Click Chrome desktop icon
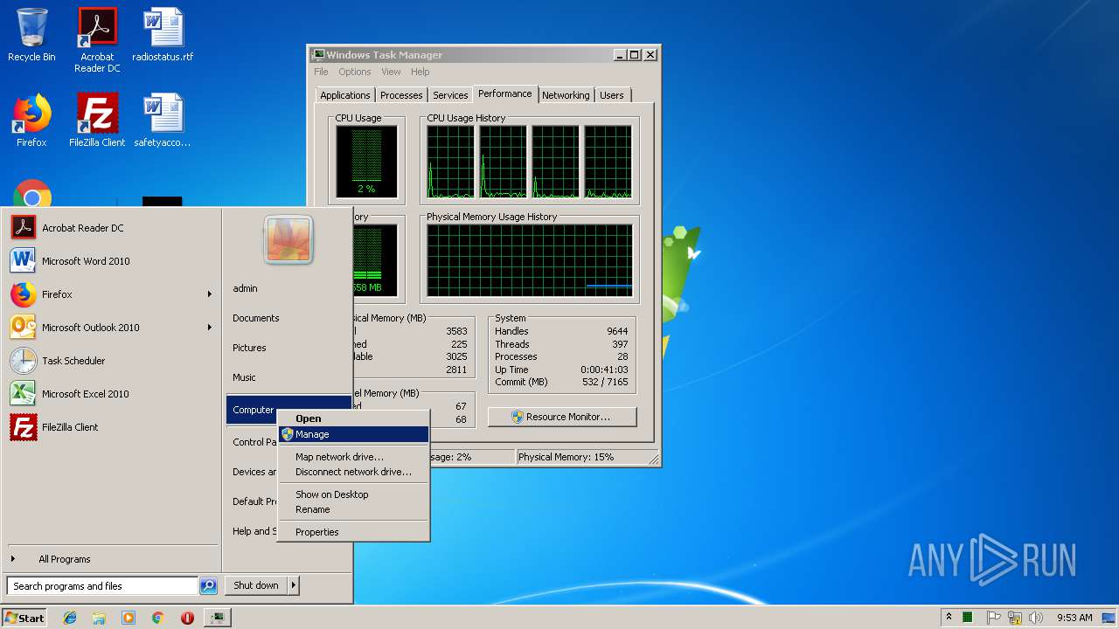The width and height of the screenshot is (1119, 629). pyautogui.click(x=32, y=194)
